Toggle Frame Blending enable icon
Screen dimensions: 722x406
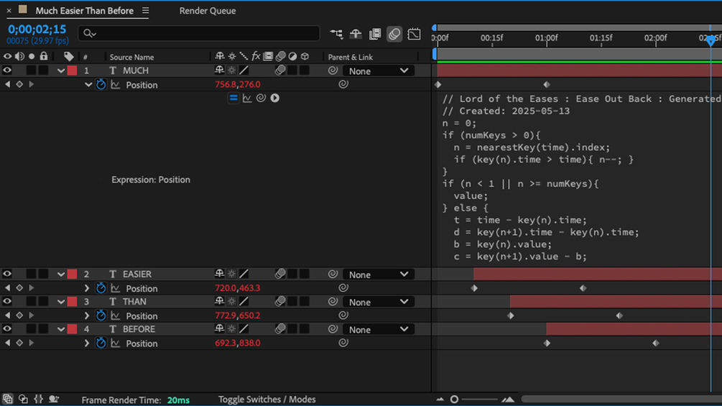point(375,34)
